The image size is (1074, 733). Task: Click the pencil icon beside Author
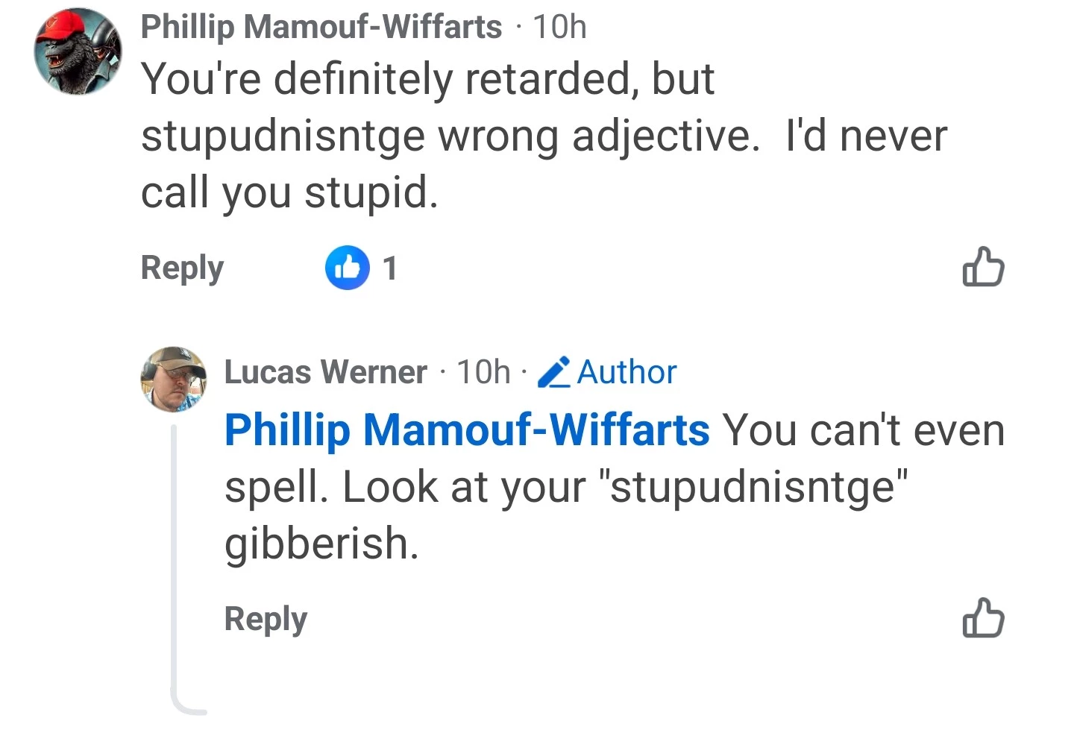tap(554, 372)
